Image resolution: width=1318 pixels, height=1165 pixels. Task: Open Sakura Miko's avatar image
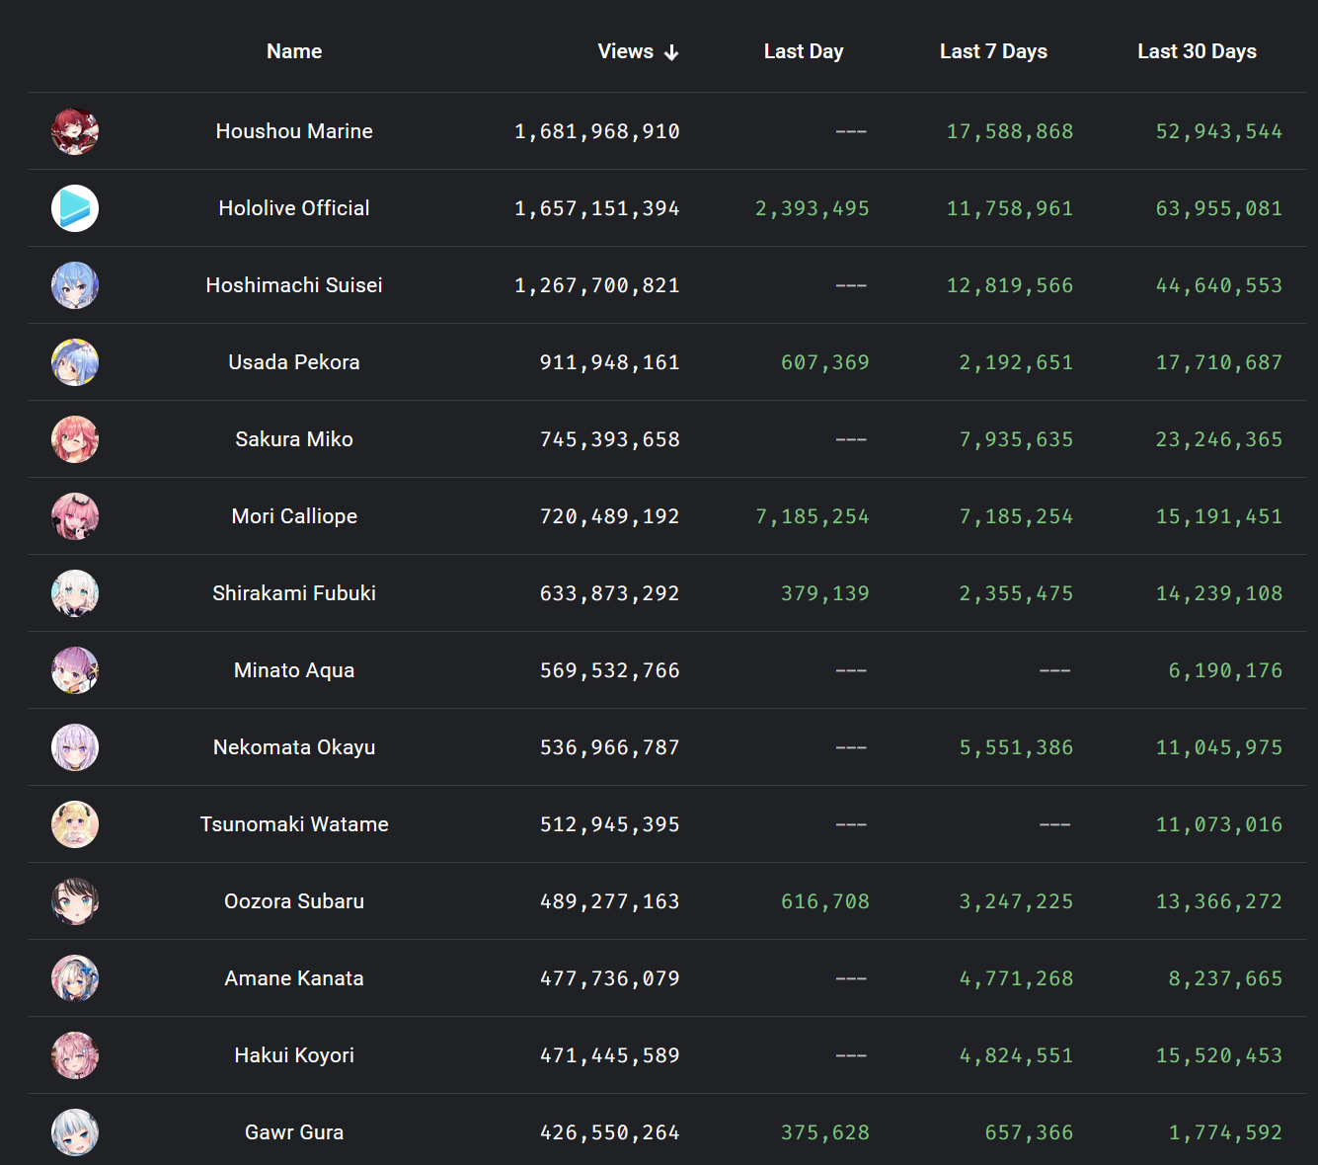pyautogui.click(x=75, y=439)
